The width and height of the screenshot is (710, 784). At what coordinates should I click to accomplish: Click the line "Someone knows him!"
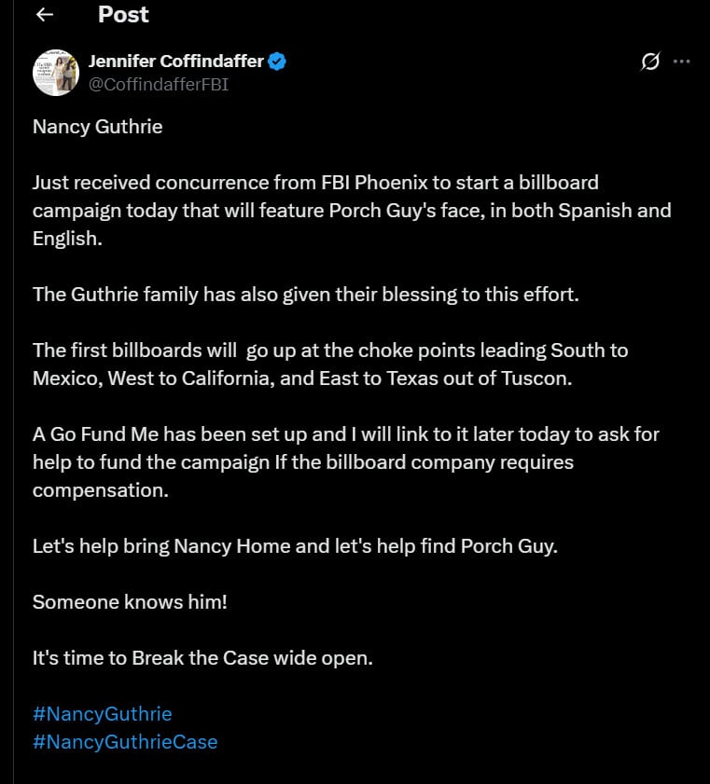pos(130,601)
